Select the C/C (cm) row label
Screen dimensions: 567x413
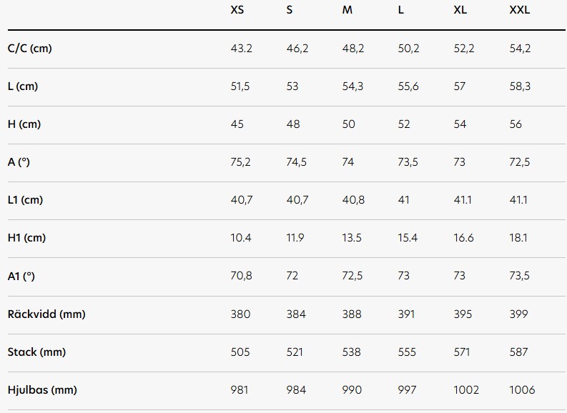tap(29, 49)
